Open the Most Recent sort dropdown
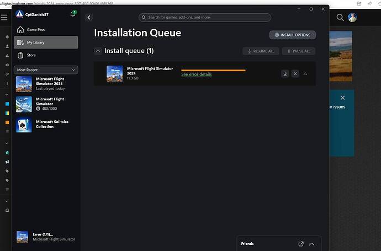The width and height of the screenshot is (381, 251). click(46, 70)
